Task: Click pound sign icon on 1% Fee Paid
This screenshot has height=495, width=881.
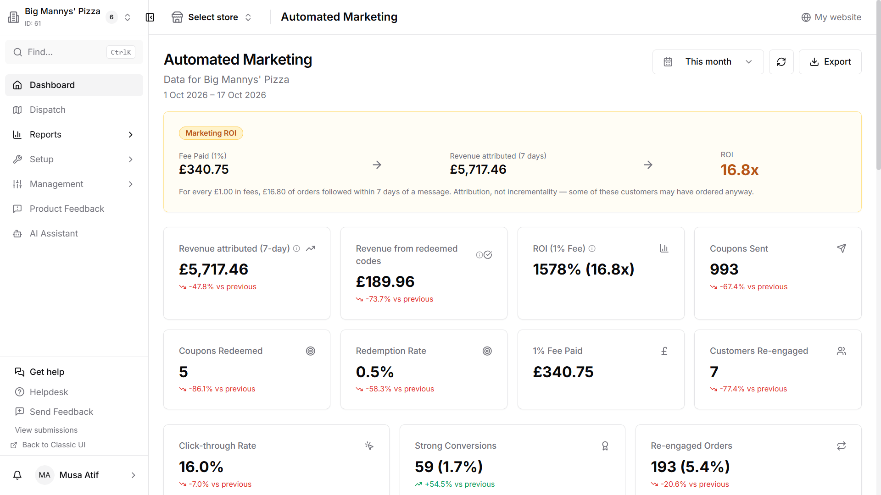Action: tap(664, 351)
